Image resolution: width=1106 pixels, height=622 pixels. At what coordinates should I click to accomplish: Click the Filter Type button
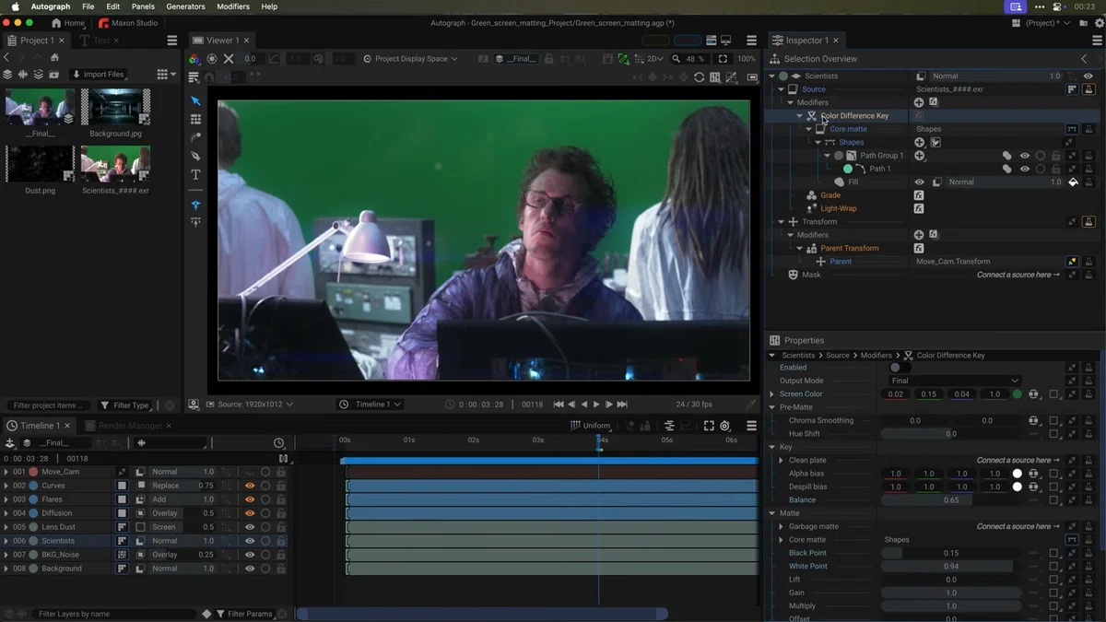[x=124, y=405]
